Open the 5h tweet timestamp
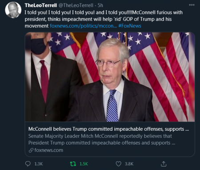This screenshot has height=170, width=200. tap(100, 5)
